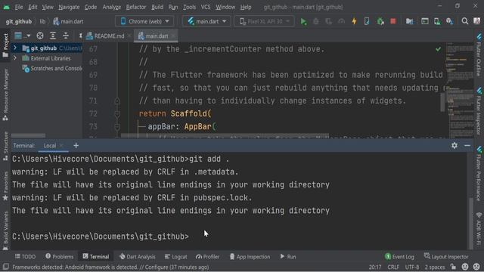
Task: Open the Problems tool window
Action: click(x=60, y=256)
